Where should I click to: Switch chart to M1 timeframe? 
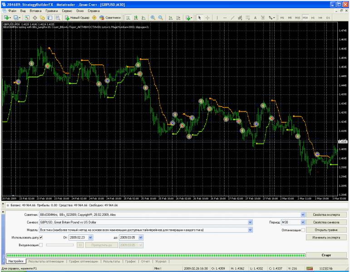[x=282, y=17]
